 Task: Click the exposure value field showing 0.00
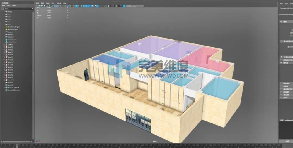pos(112,6)
